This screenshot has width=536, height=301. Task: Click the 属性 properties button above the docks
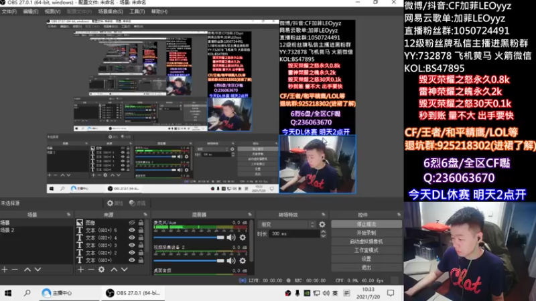(x=115, y=203)
